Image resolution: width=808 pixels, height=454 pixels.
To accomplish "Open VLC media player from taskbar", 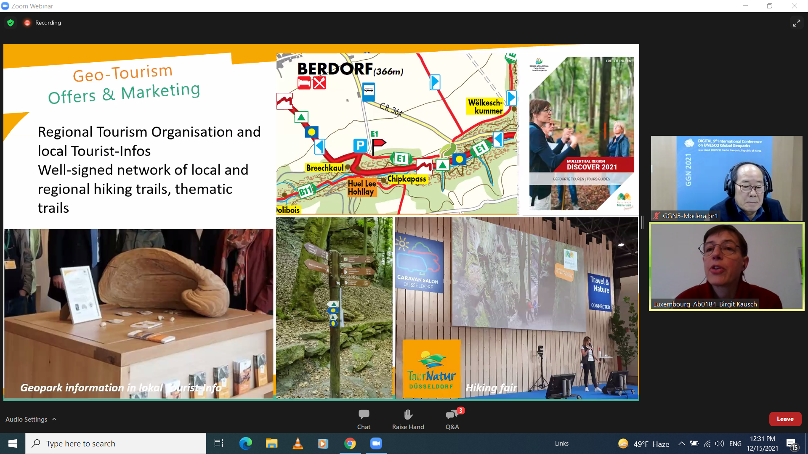I will pos(298,443).
